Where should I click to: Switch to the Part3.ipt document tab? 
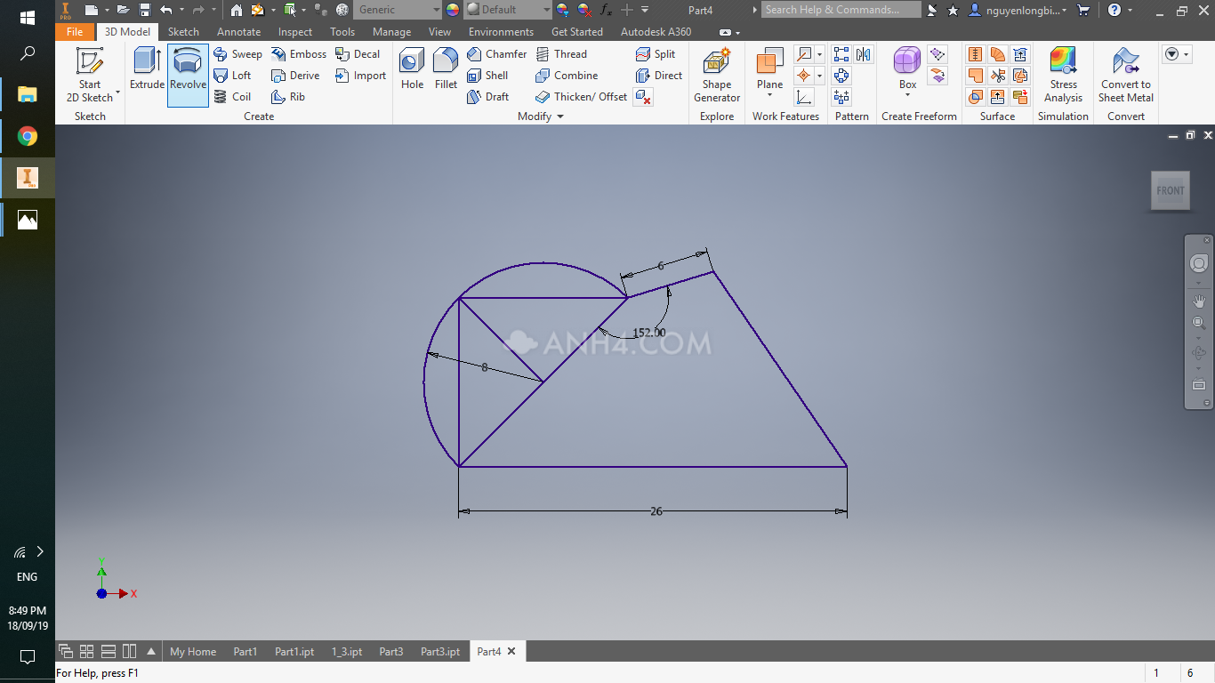point(440,651)
